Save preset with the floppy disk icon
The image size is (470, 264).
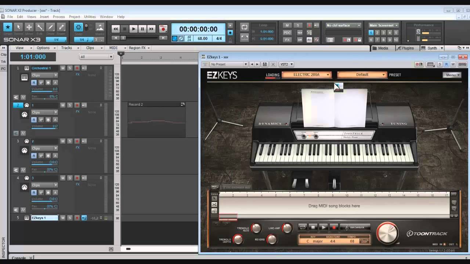[x=265, y=64]
